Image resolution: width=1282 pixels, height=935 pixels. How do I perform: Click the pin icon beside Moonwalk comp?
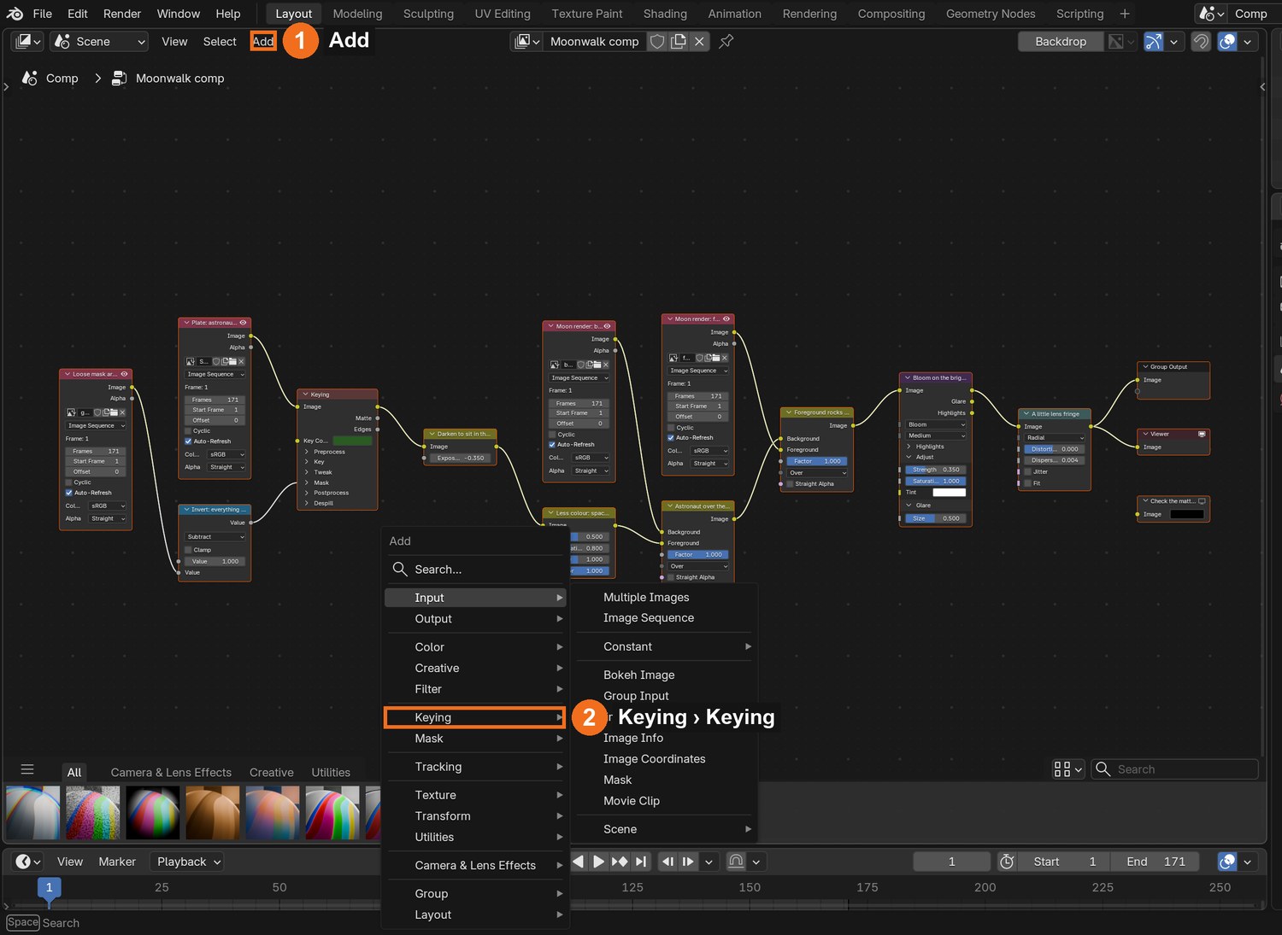point(726,41)
